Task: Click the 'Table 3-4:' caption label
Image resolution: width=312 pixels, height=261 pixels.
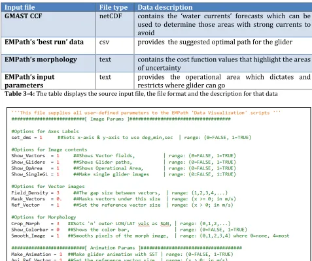Action: (20, 94)
